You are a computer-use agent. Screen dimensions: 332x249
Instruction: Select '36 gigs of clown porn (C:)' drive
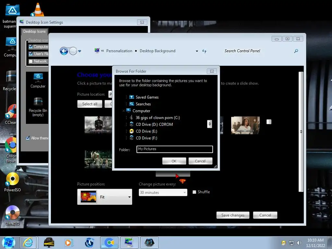[x=158, y=117]
